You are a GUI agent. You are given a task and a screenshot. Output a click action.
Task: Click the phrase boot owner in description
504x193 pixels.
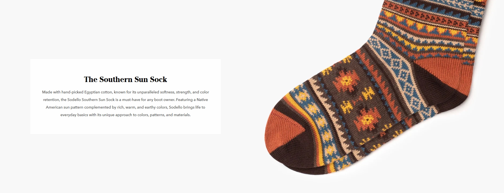point(164,100)
